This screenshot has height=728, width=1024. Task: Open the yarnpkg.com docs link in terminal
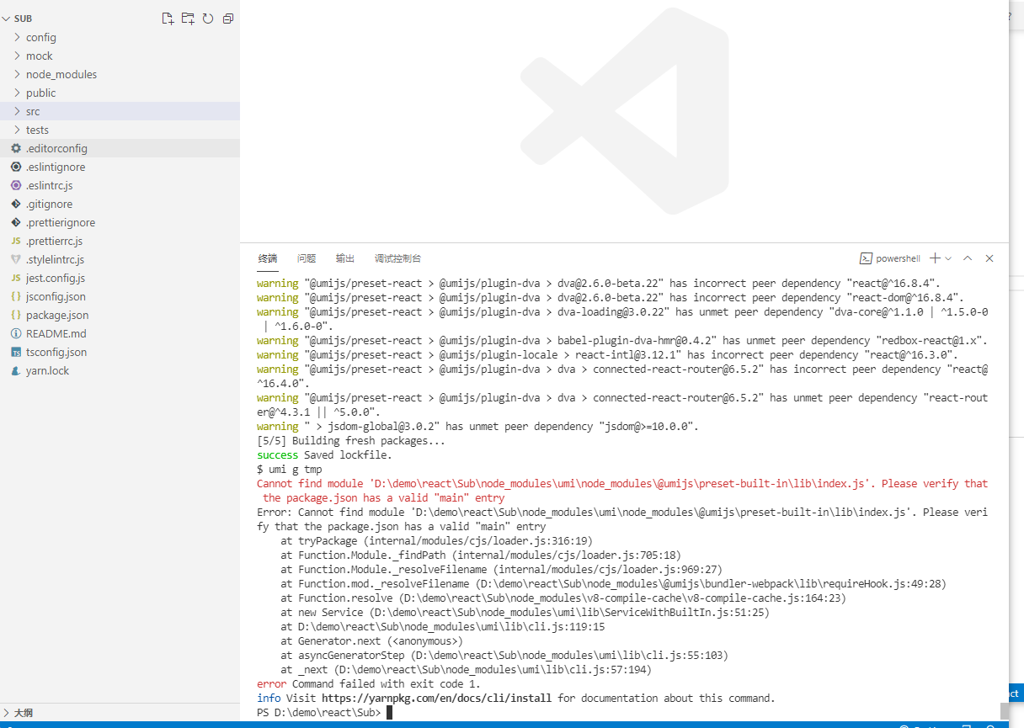coord(437,699)
